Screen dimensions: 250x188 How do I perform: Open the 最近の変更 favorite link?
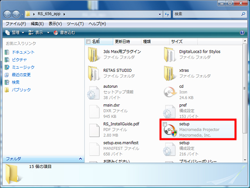click(x=21, y=75)
